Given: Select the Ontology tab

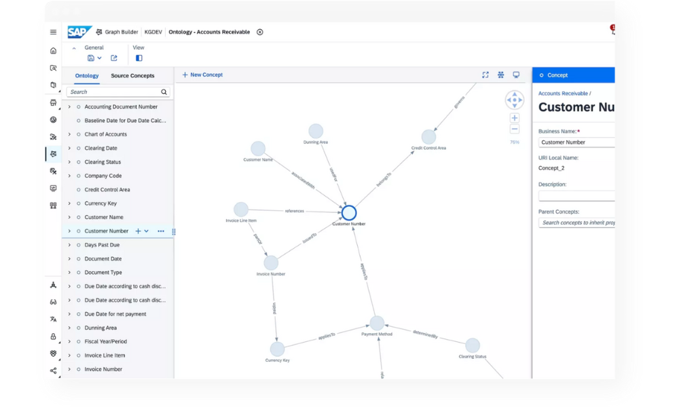Looking at the screenshot, I should click(87, 76).
